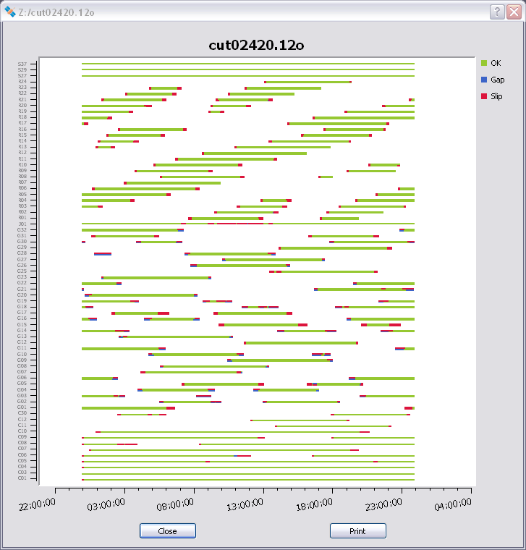Click the Slip legend label
The width and height of the screenshot is (526, 550).
pyautogui.click(x=496, y=96)
